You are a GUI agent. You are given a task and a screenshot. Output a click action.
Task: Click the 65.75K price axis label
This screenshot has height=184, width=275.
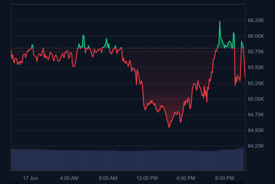(256, 52)
